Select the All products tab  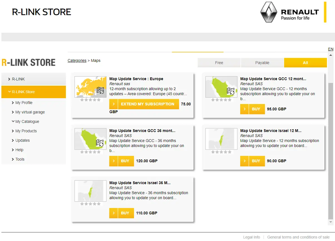[x=306, y=63]
